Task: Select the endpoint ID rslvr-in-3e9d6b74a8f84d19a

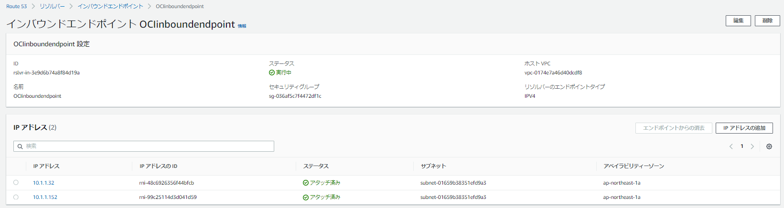Action: (x=46, y=73)
